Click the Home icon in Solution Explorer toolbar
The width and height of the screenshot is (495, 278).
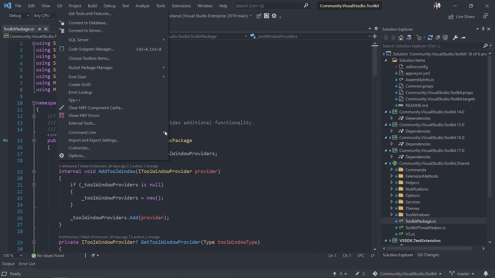tap(401, 37)
